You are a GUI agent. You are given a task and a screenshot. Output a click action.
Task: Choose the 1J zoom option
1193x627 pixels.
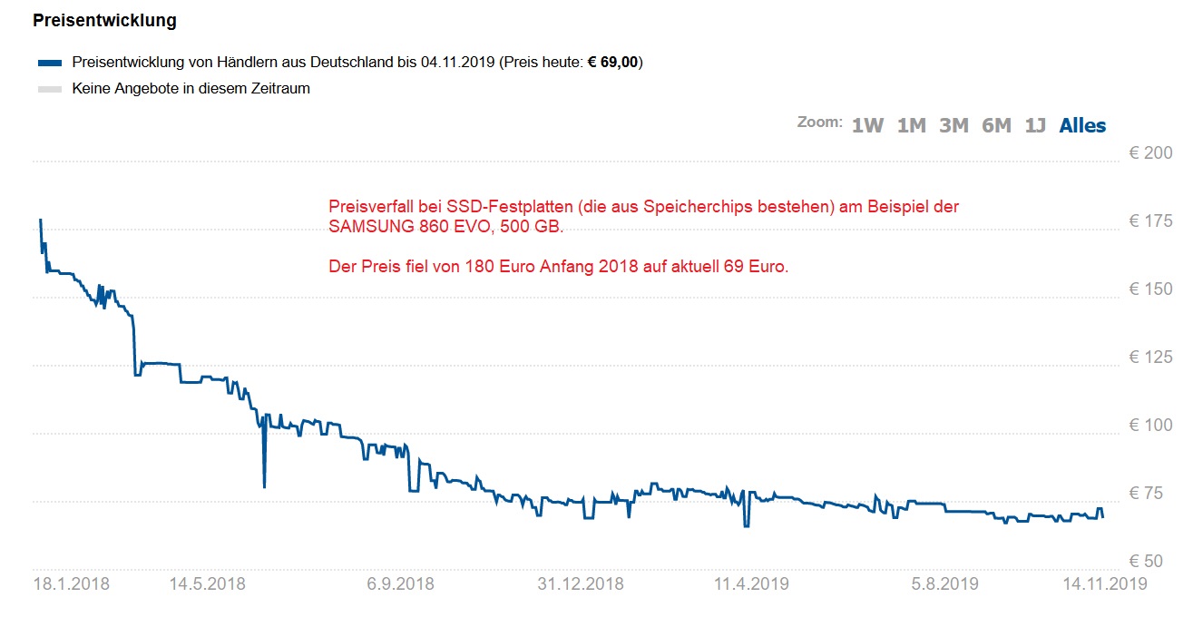[x=1035, y=126]
